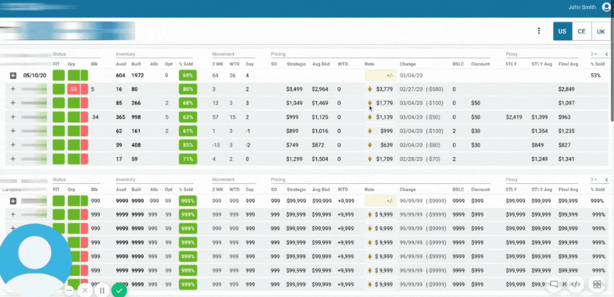Click the ($580) change amount
The image size is (614, 297).
pos(434,89)
